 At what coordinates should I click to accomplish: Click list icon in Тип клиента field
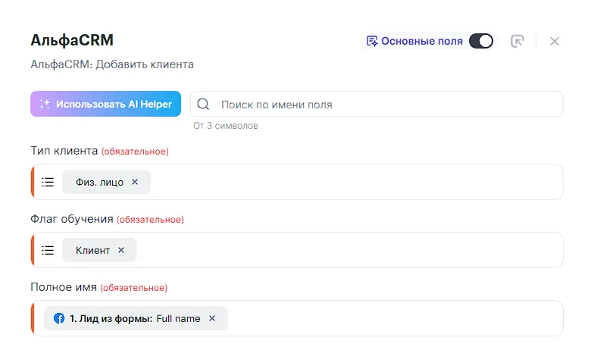(48, 182)
